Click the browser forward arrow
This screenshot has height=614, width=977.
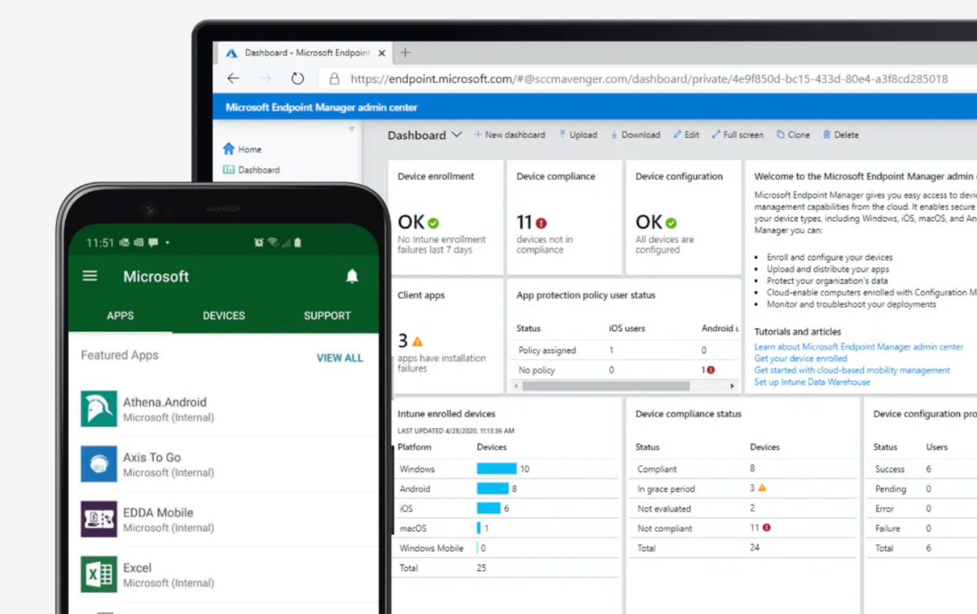(x=265, y=78)
